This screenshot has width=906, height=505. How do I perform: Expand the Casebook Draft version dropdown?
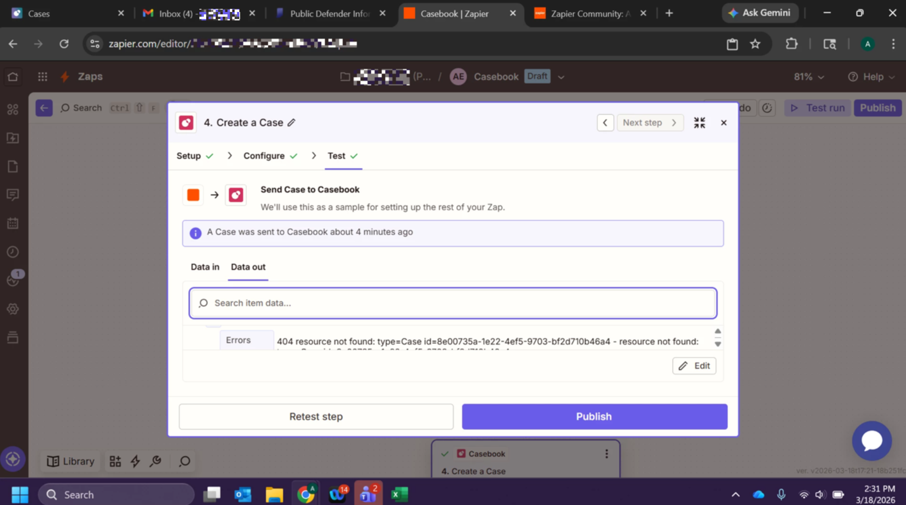click(561, 77)
